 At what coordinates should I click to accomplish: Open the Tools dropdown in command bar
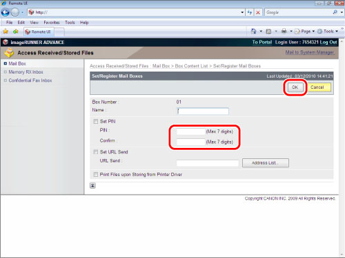[328, 31]
